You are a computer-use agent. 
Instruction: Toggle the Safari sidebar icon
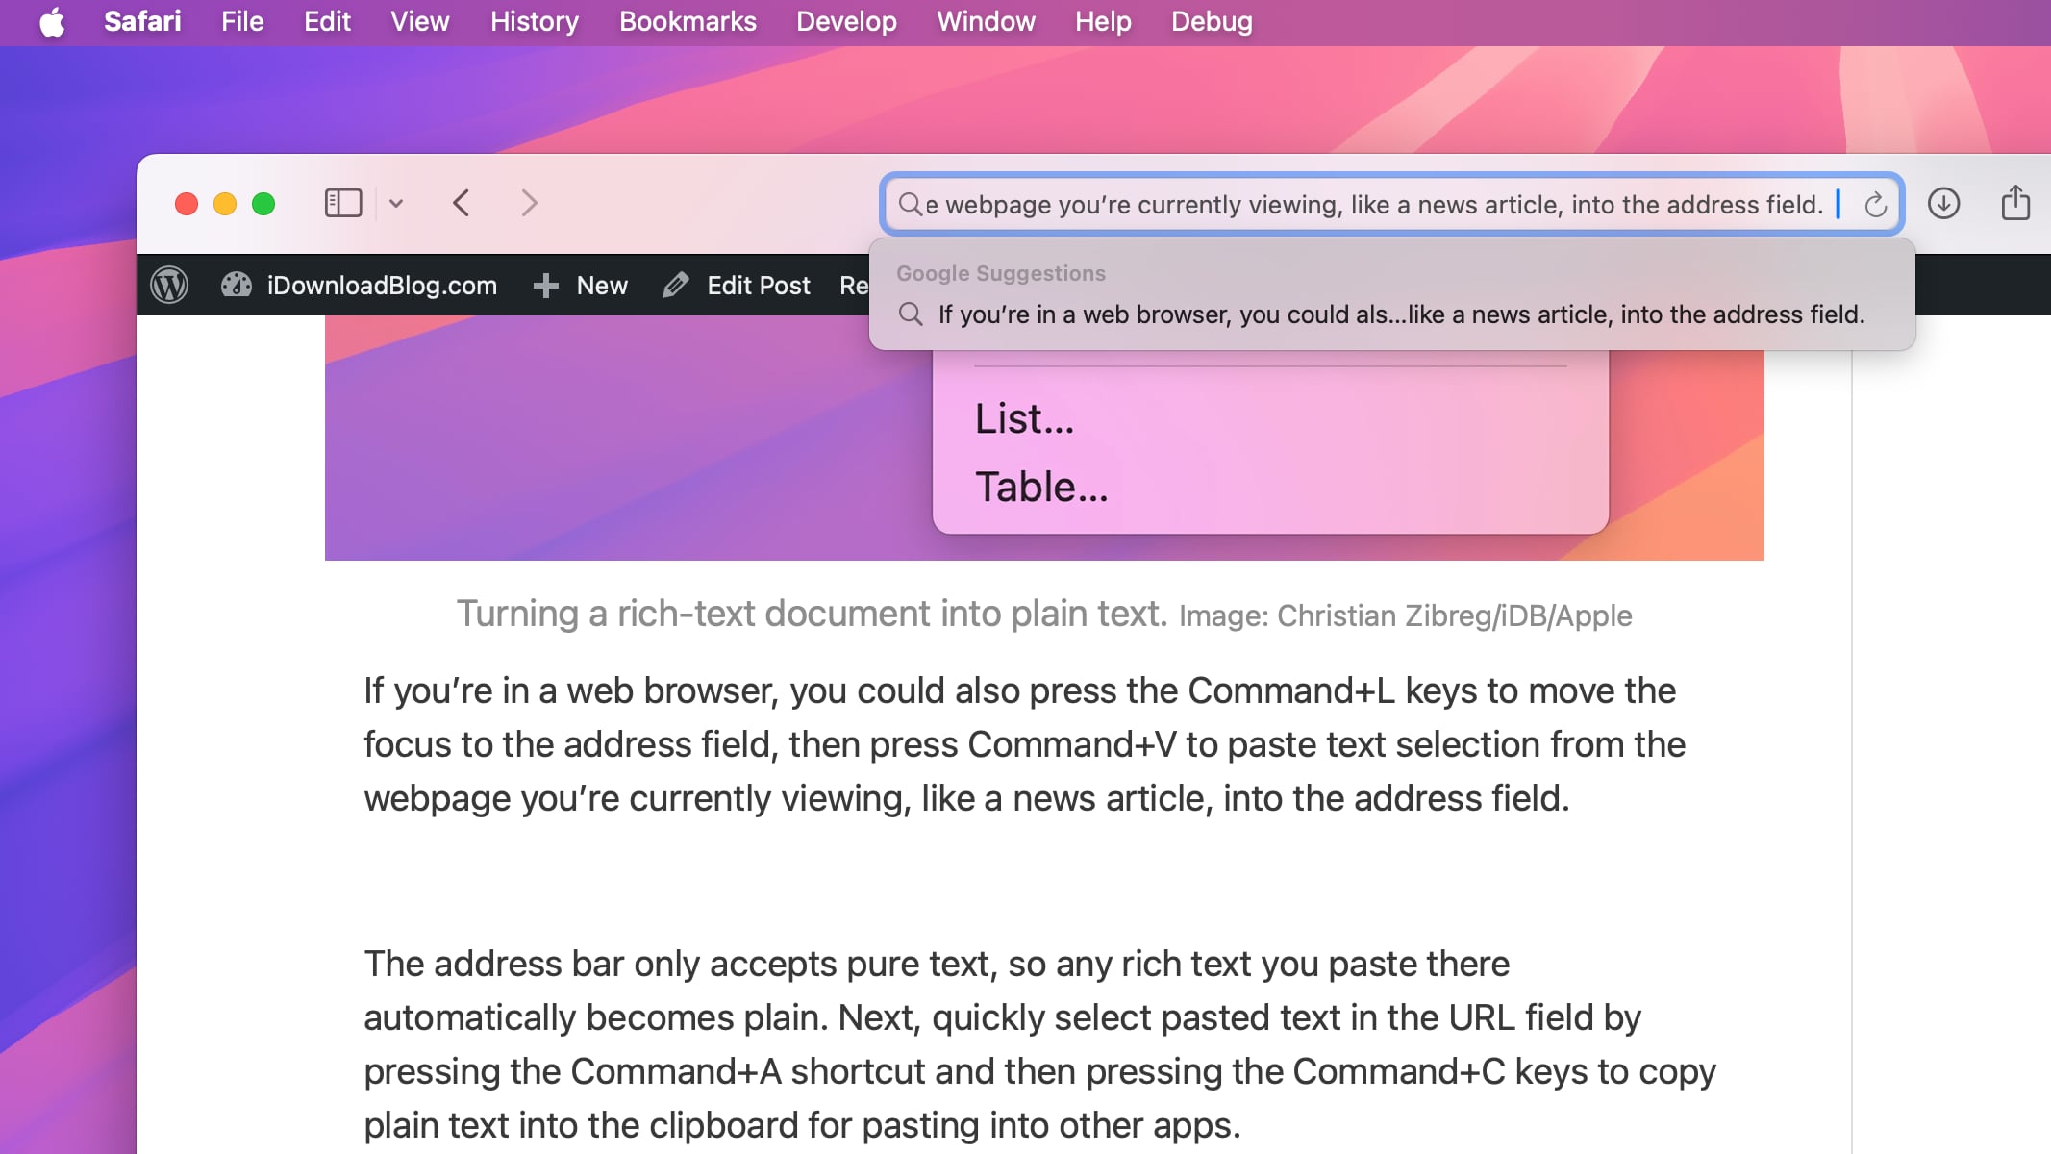click(x=343, y=203)
